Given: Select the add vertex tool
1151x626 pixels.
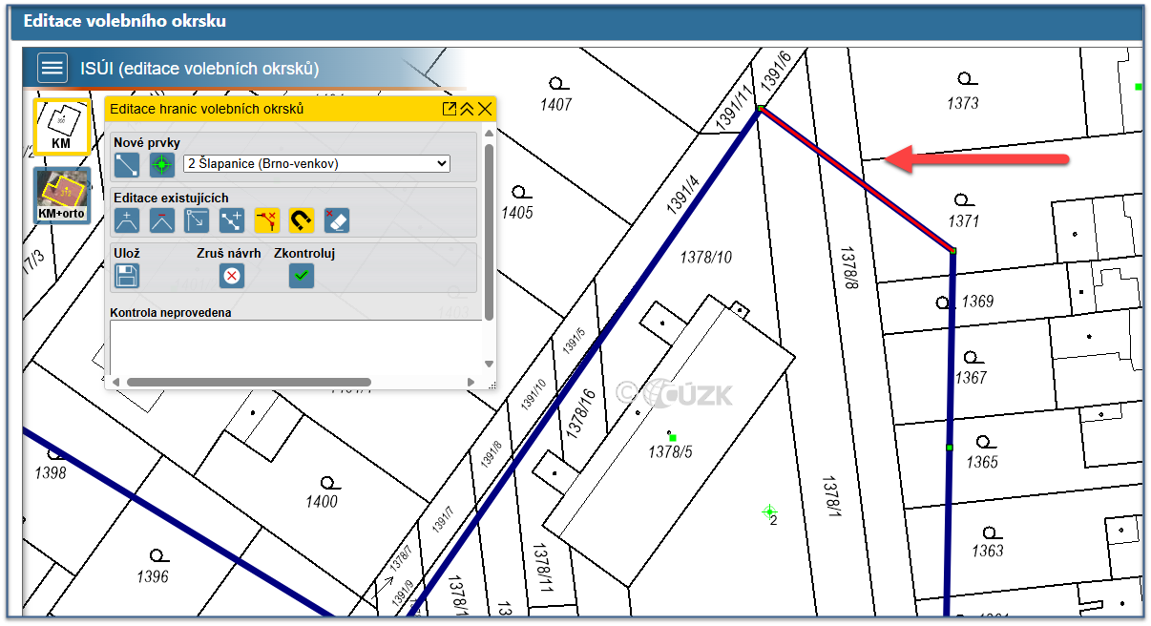Looking at the screenshot, I should click(127, 221).
